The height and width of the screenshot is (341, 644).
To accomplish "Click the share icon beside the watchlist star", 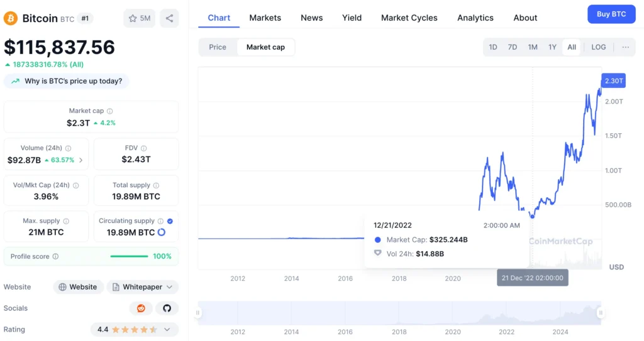I will pyautogui.click(x=169, y=18).
